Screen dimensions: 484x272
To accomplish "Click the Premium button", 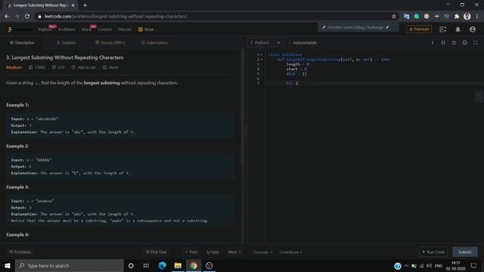I will click(x=419, y=29).
